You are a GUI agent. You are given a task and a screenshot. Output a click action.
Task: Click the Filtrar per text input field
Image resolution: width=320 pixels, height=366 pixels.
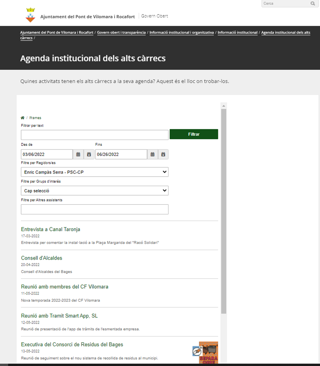click(95, 135)
